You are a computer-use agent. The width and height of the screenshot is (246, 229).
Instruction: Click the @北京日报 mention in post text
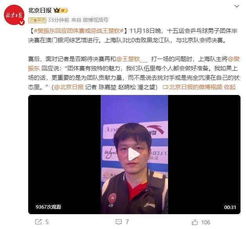tap(69, 87)
